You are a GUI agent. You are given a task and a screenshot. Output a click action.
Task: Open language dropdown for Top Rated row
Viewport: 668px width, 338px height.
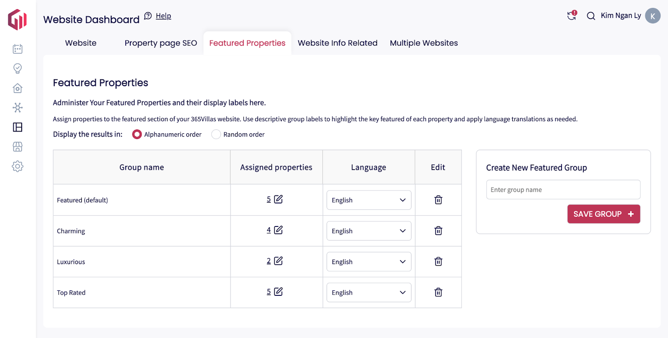(369, 292)
